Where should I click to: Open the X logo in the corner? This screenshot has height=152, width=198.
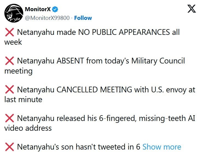[x=189, y=10]
